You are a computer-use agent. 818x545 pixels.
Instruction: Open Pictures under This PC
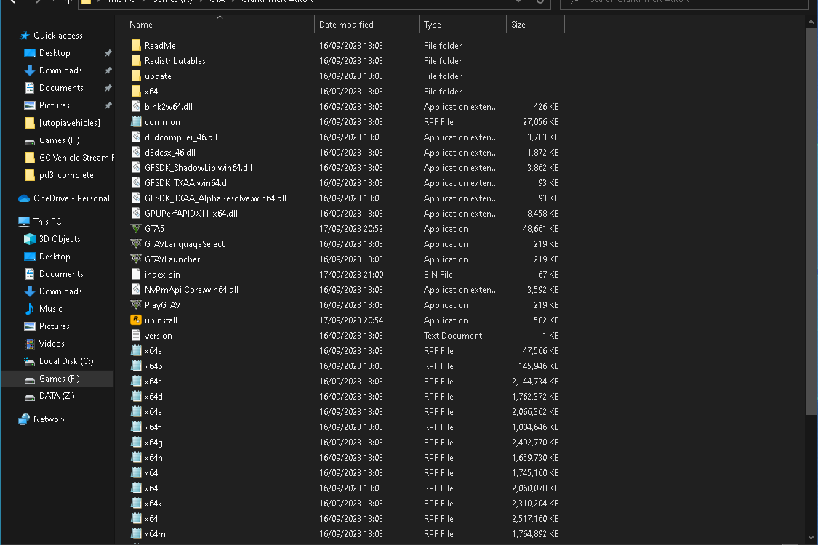click(55, 326)
